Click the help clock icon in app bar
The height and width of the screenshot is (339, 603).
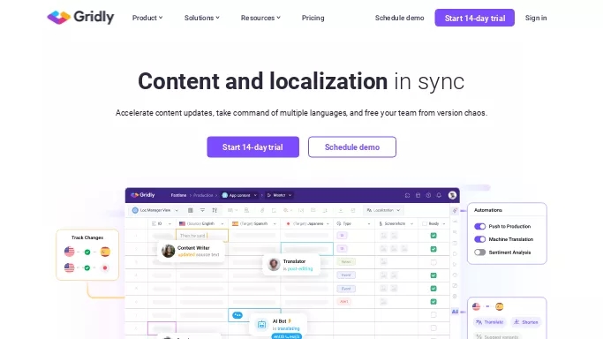click(428, 195)
